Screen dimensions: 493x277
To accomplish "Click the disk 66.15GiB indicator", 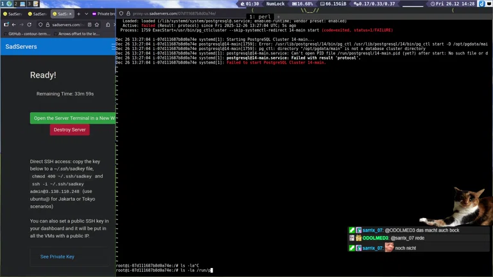I will click(333, 4).
